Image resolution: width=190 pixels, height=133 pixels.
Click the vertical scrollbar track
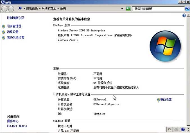(188, 71)
